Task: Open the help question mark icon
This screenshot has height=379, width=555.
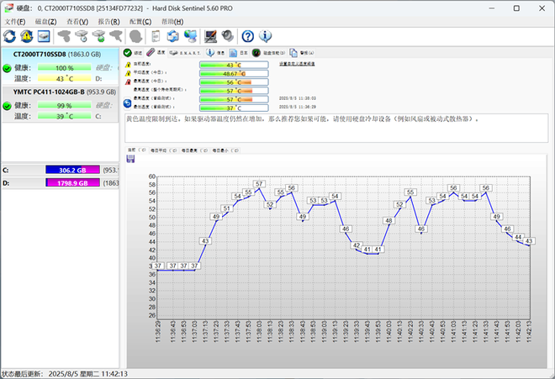Action: [x=248, y=36]
